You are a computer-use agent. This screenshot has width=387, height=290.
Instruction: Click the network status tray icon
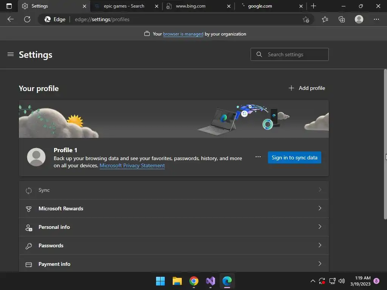pos(332,281)
